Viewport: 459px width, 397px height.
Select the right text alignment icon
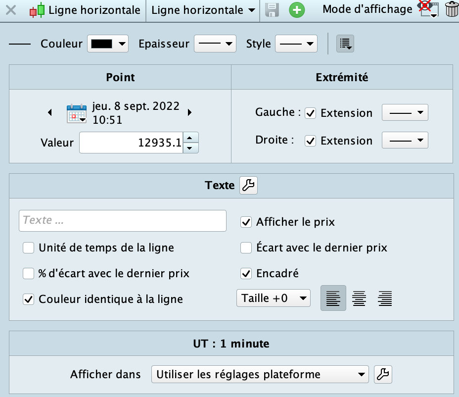pos(385,298)
